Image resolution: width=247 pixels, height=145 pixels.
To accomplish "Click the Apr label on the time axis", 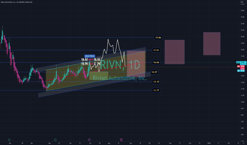I will tap(32, 143).
